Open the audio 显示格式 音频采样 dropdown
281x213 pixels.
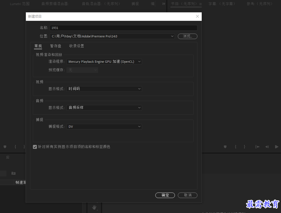point(104,107)
